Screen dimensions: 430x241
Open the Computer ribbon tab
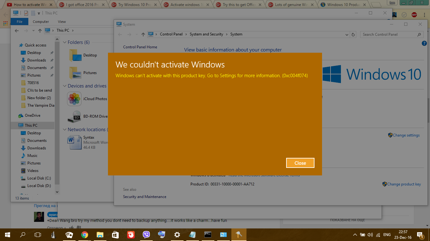pyautogui.click(x=41, y=22)
